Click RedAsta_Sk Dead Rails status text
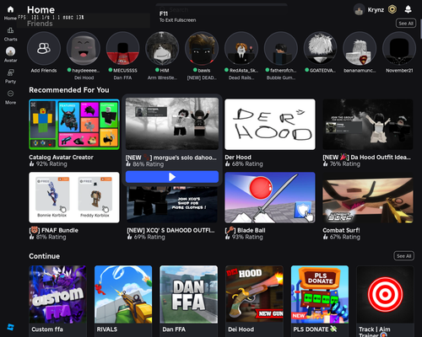 click(x=241, y=78)
